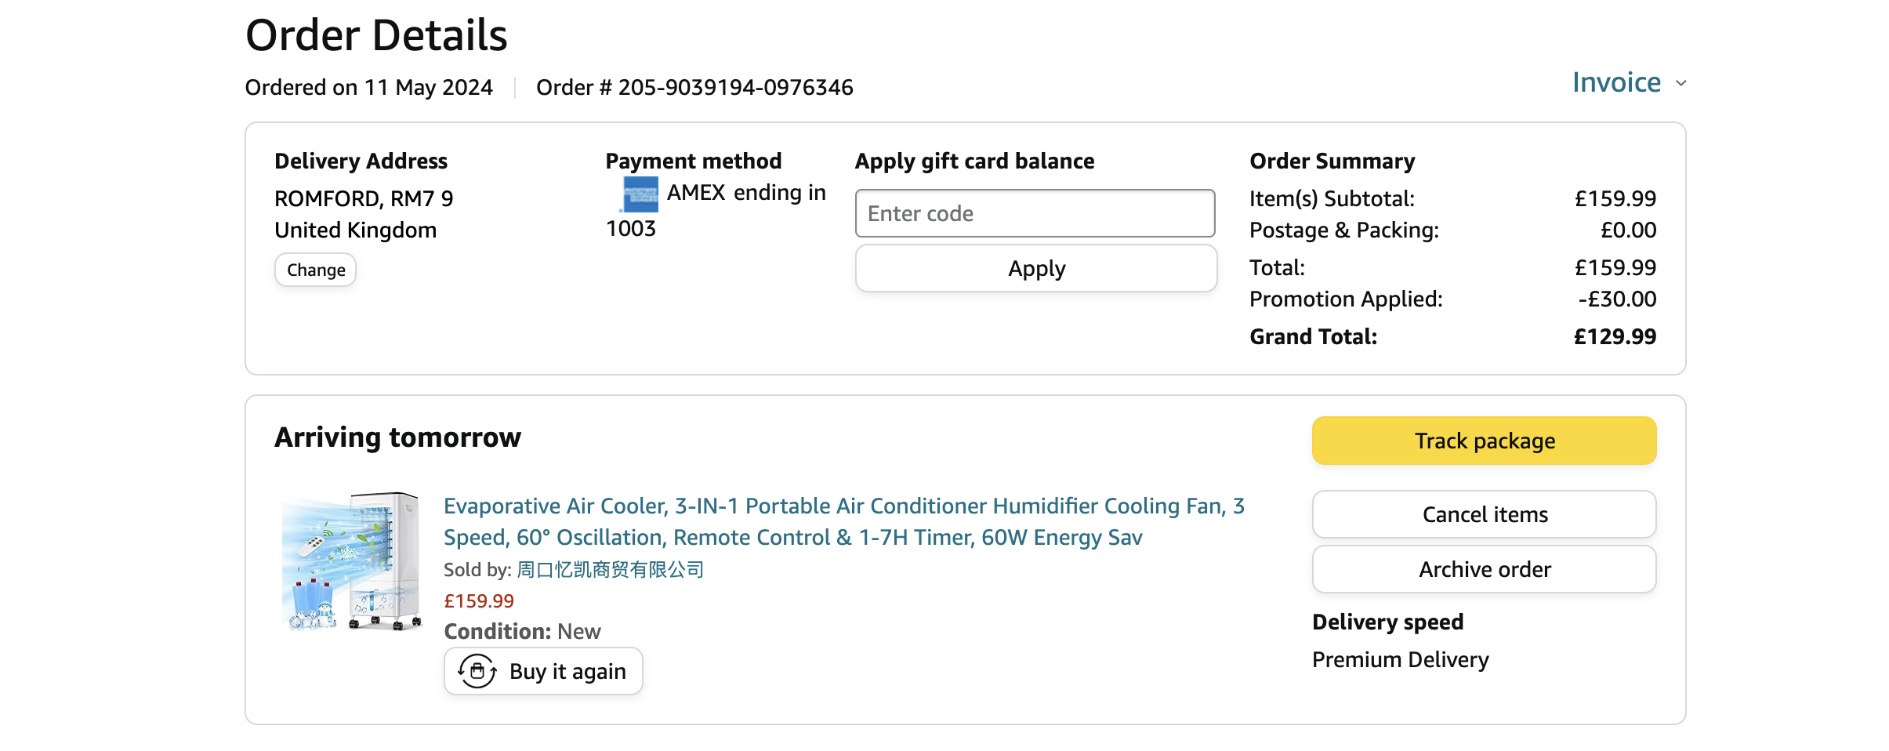Click the Promotion Applied -£30.00 value
Viewport: 1889px width, 751px height.
[1617, 299]
